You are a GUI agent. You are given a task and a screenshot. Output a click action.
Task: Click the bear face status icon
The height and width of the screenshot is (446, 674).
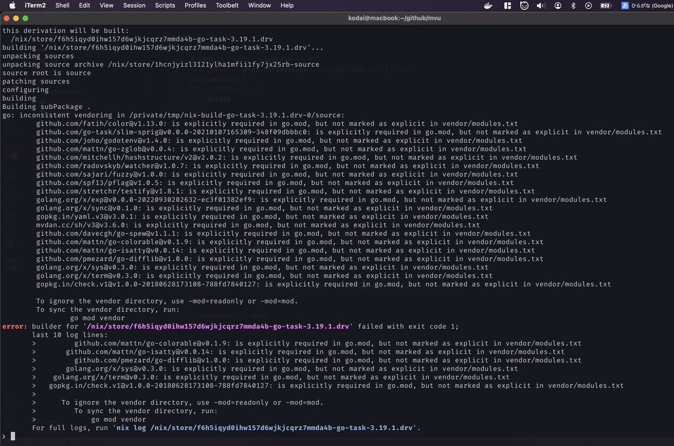523,6
